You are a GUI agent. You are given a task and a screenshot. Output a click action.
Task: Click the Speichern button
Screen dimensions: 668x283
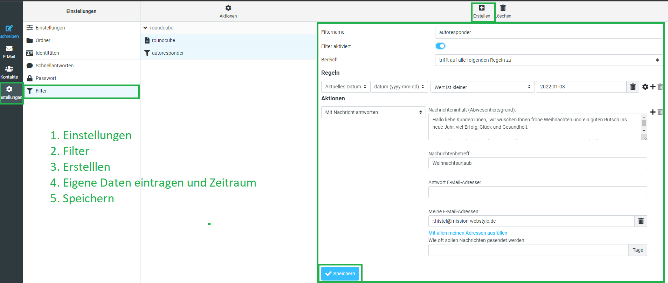[340, 274]
